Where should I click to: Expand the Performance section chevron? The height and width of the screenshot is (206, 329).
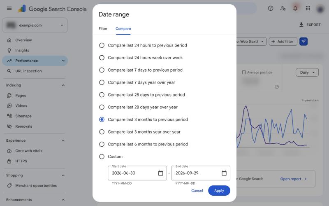pos(63,61)
